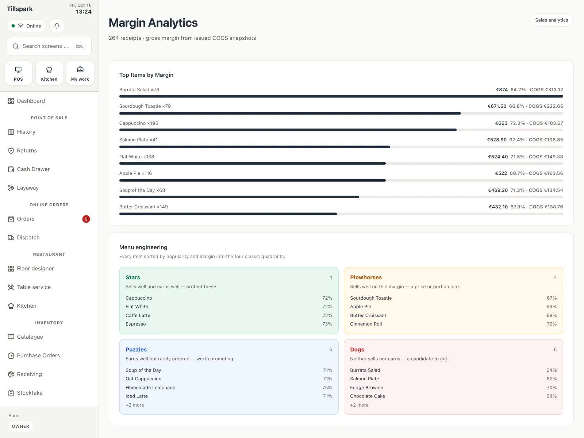Screen dimensions: 584x438
Task: Click the Orders bag icon
Action: [11, 219]
